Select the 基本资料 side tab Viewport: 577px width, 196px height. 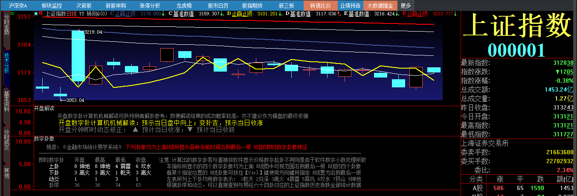(x=6, y=101)
